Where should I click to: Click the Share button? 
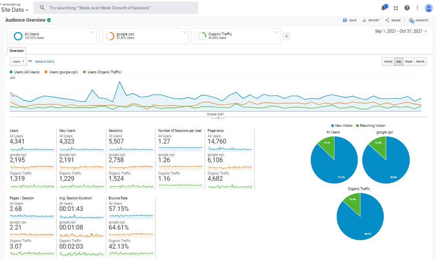[393, 20]
